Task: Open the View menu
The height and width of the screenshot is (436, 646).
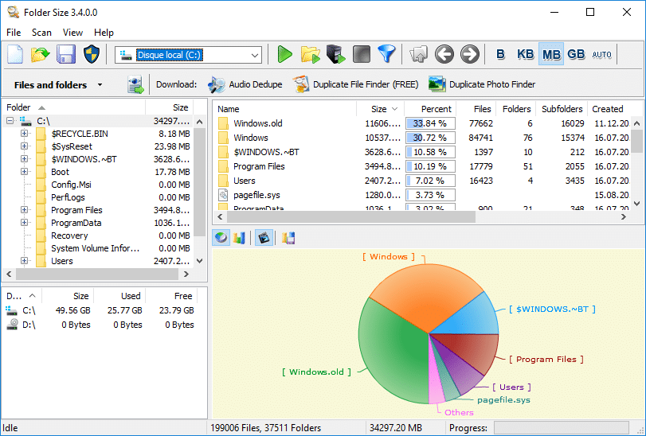Action: point(72,33)
